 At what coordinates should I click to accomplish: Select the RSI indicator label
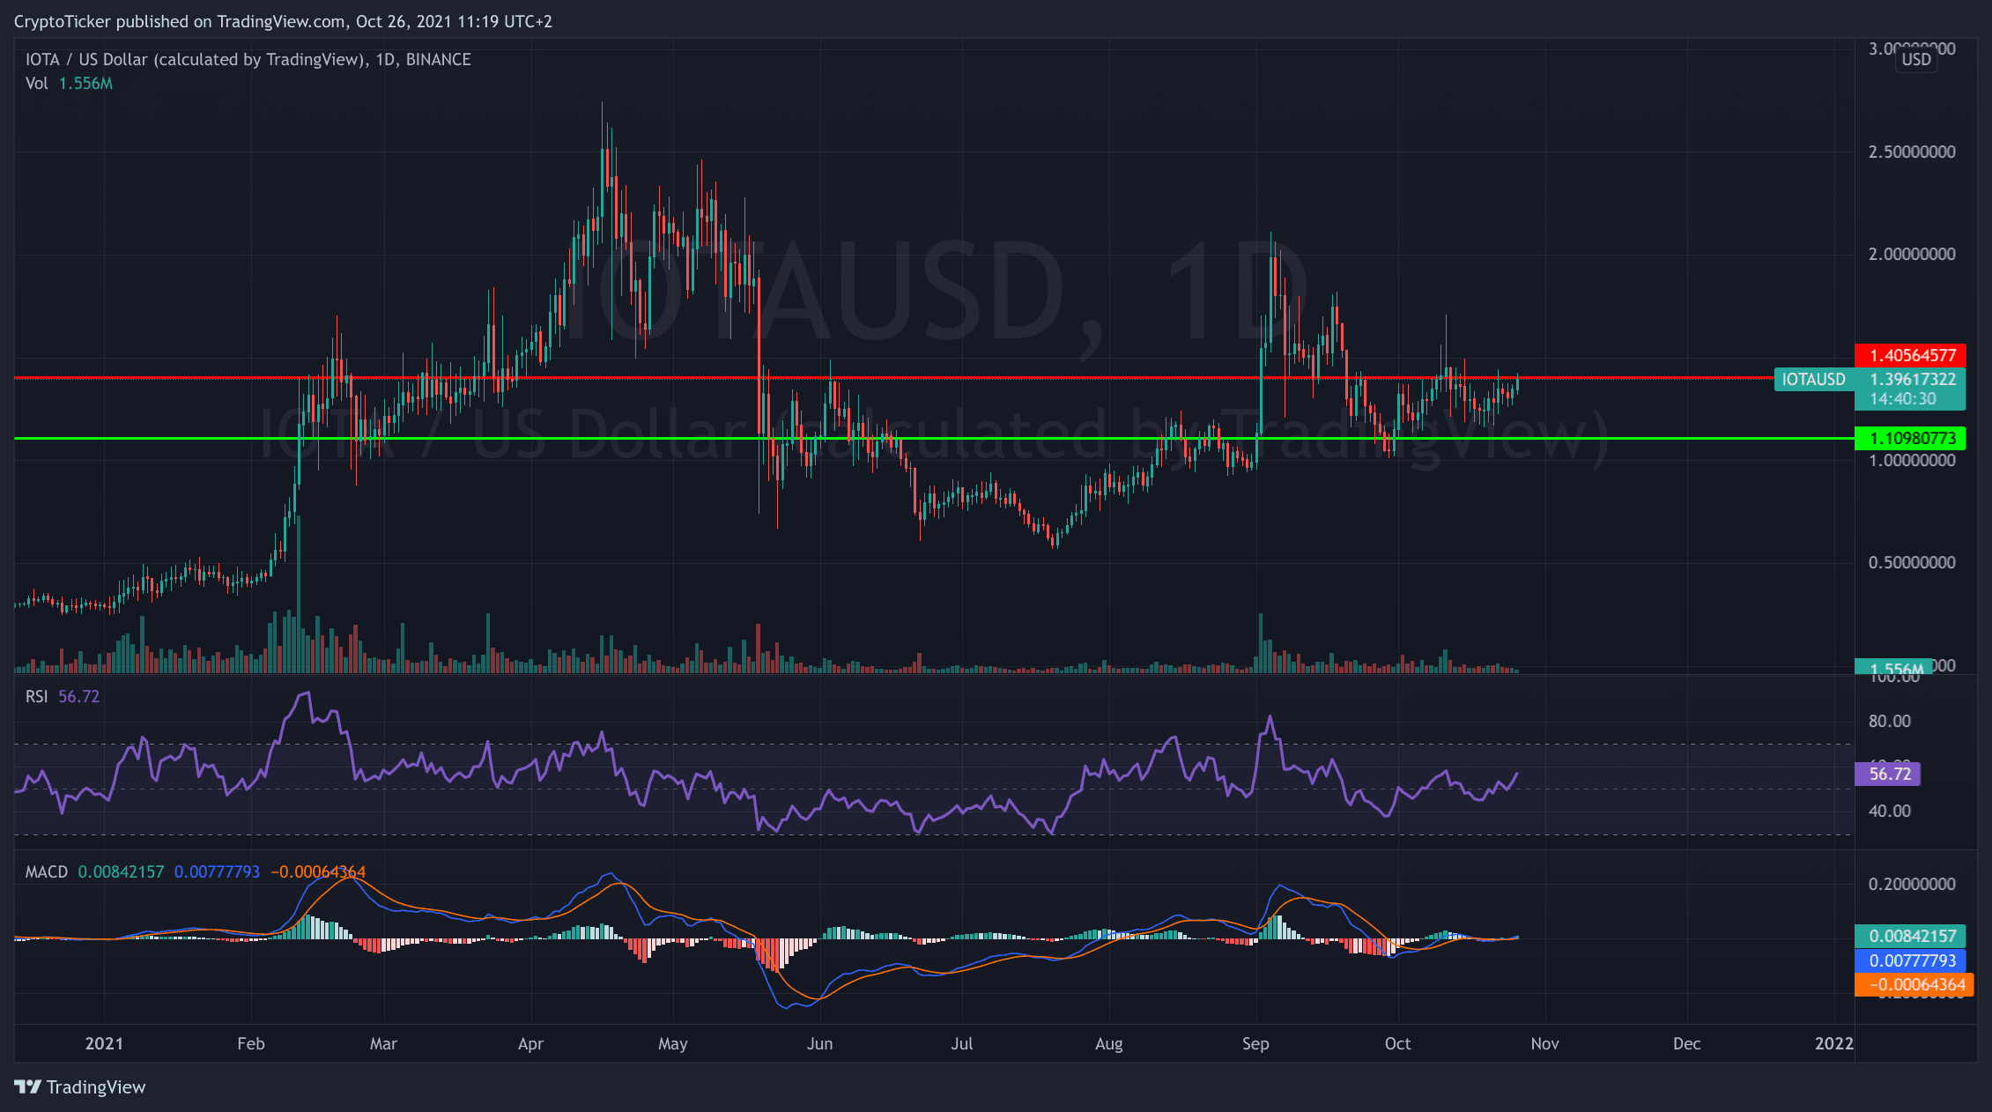pyautogui.click(x=36, y=697)
